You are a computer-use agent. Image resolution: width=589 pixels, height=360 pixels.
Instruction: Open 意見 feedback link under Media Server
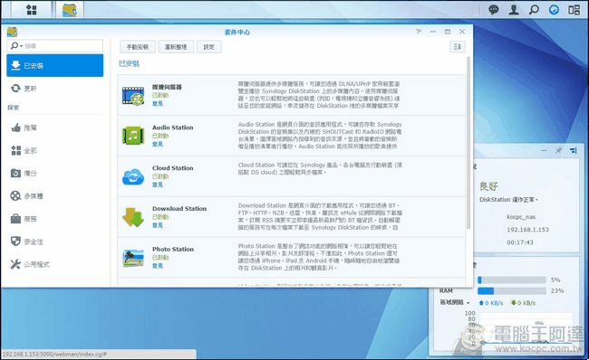click(158, 103)
